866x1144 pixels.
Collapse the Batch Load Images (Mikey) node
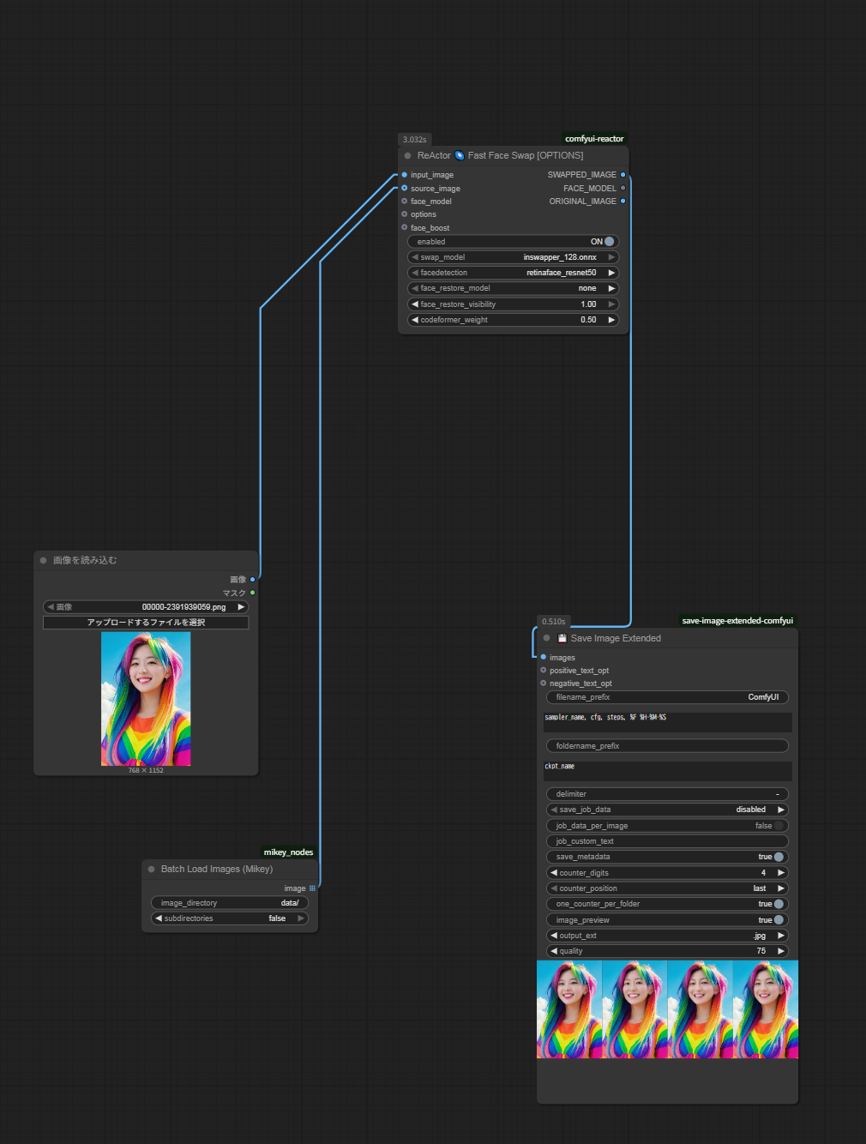151,870
